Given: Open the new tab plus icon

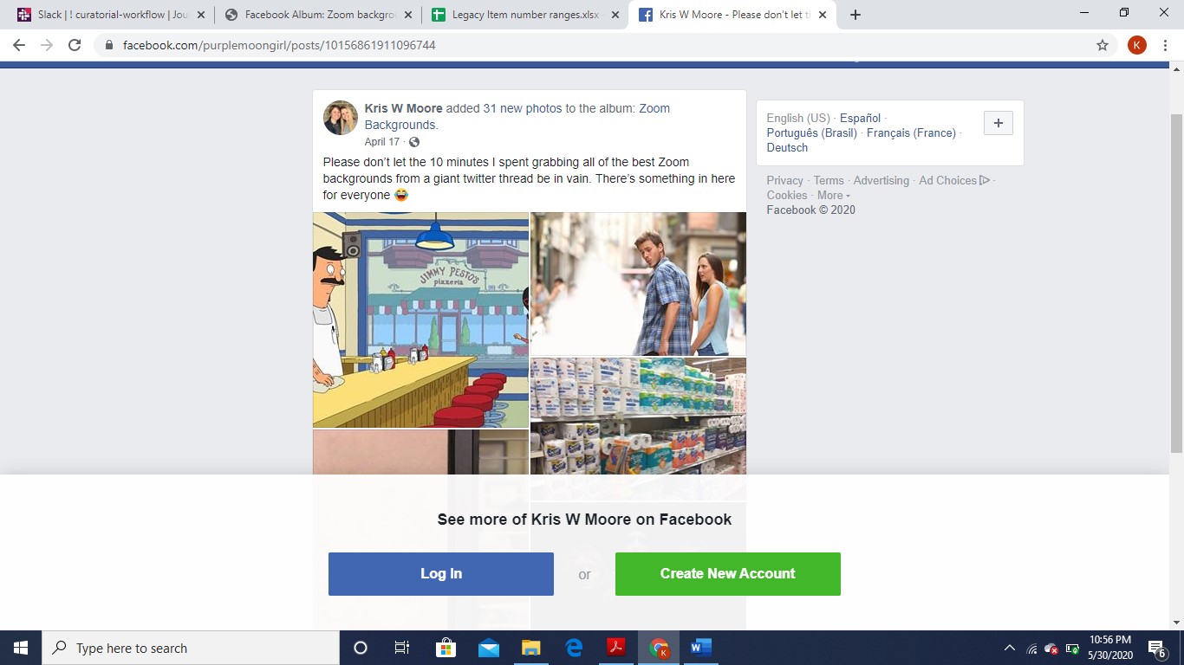Looking at the screenshot, I should [x=855, y=15].
